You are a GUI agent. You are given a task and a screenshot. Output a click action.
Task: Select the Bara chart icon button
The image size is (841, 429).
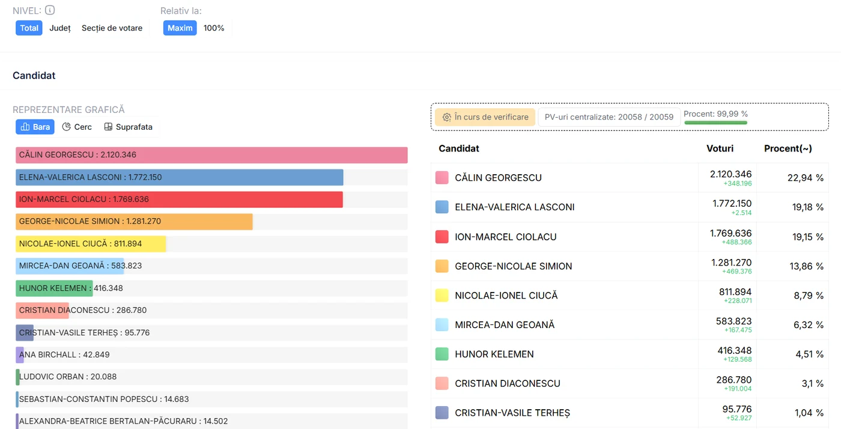click(x=35, y=127)
